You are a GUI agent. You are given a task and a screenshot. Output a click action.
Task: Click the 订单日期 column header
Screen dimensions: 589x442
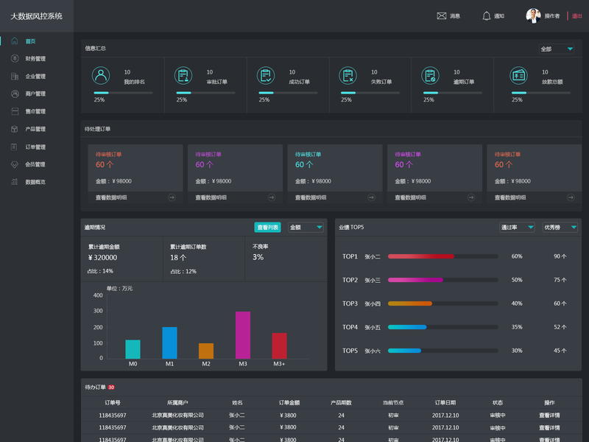click(x=445, y=402)
